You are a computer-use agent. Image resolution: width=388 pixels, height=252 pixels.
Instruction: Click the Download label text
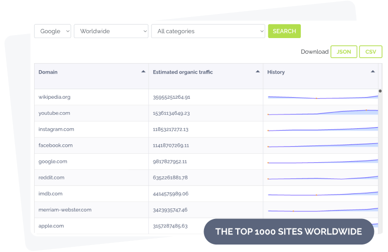[314, 52]
